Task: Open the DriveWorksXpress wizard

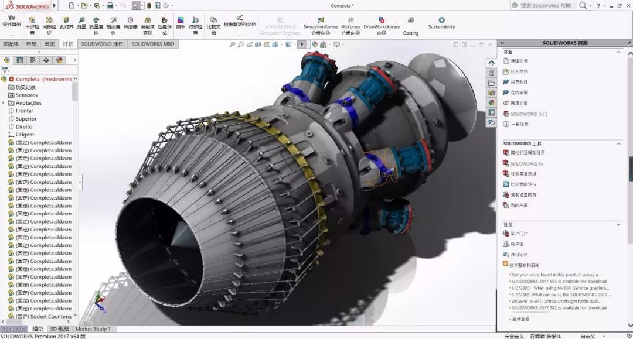Action: [x=382, y=26]
